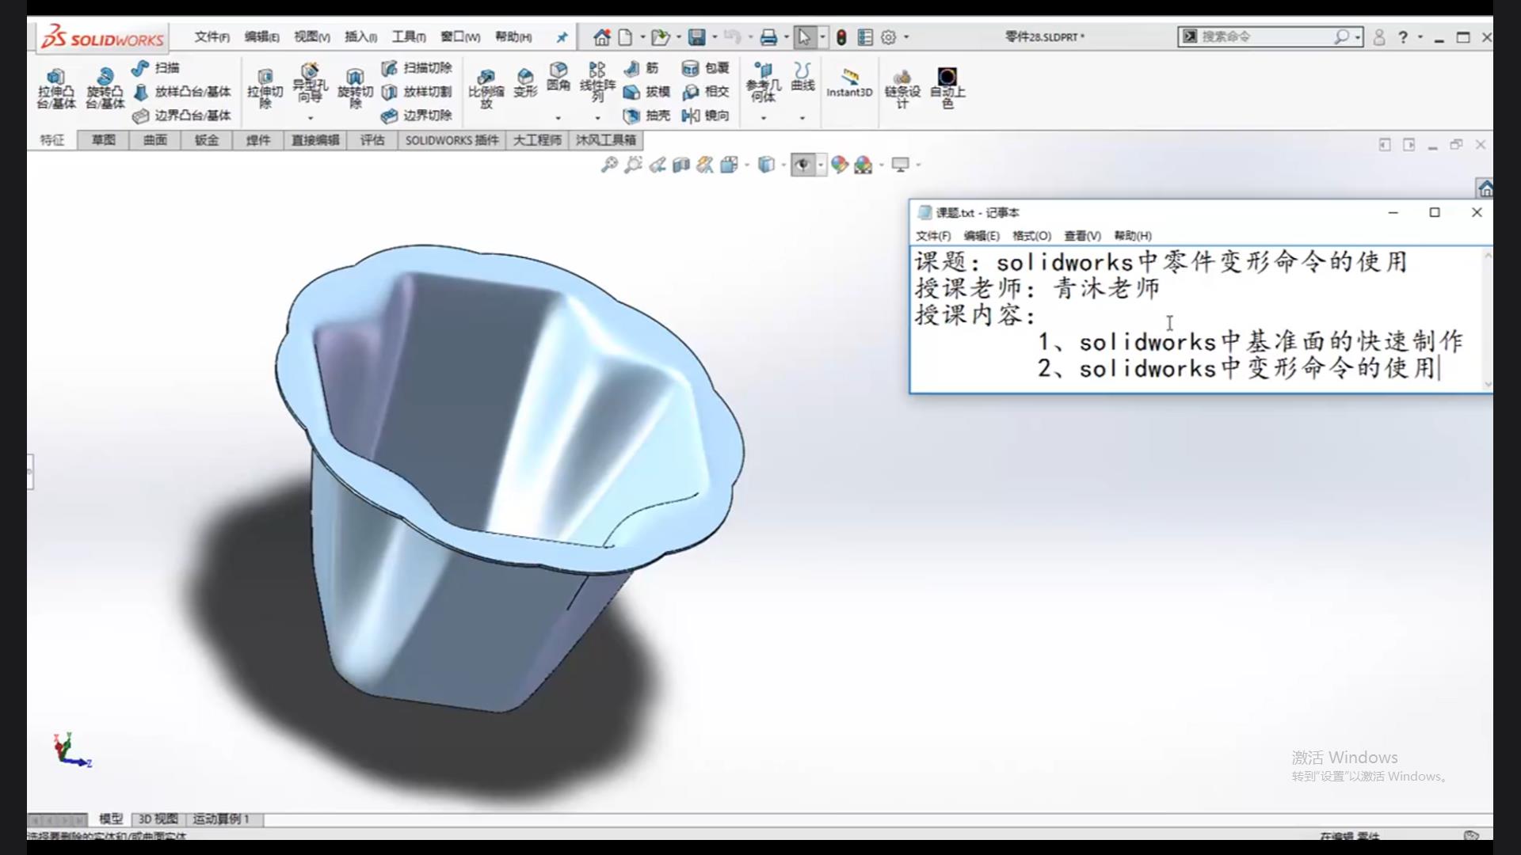Switch to the SOLIDWORKS 插件 tab
Screen dimensions: 1521x855
coord(452,140)
